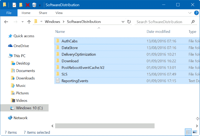Switch to Details view icon
The height and width of the screenshot is (136, 200).
coord(188,132)
